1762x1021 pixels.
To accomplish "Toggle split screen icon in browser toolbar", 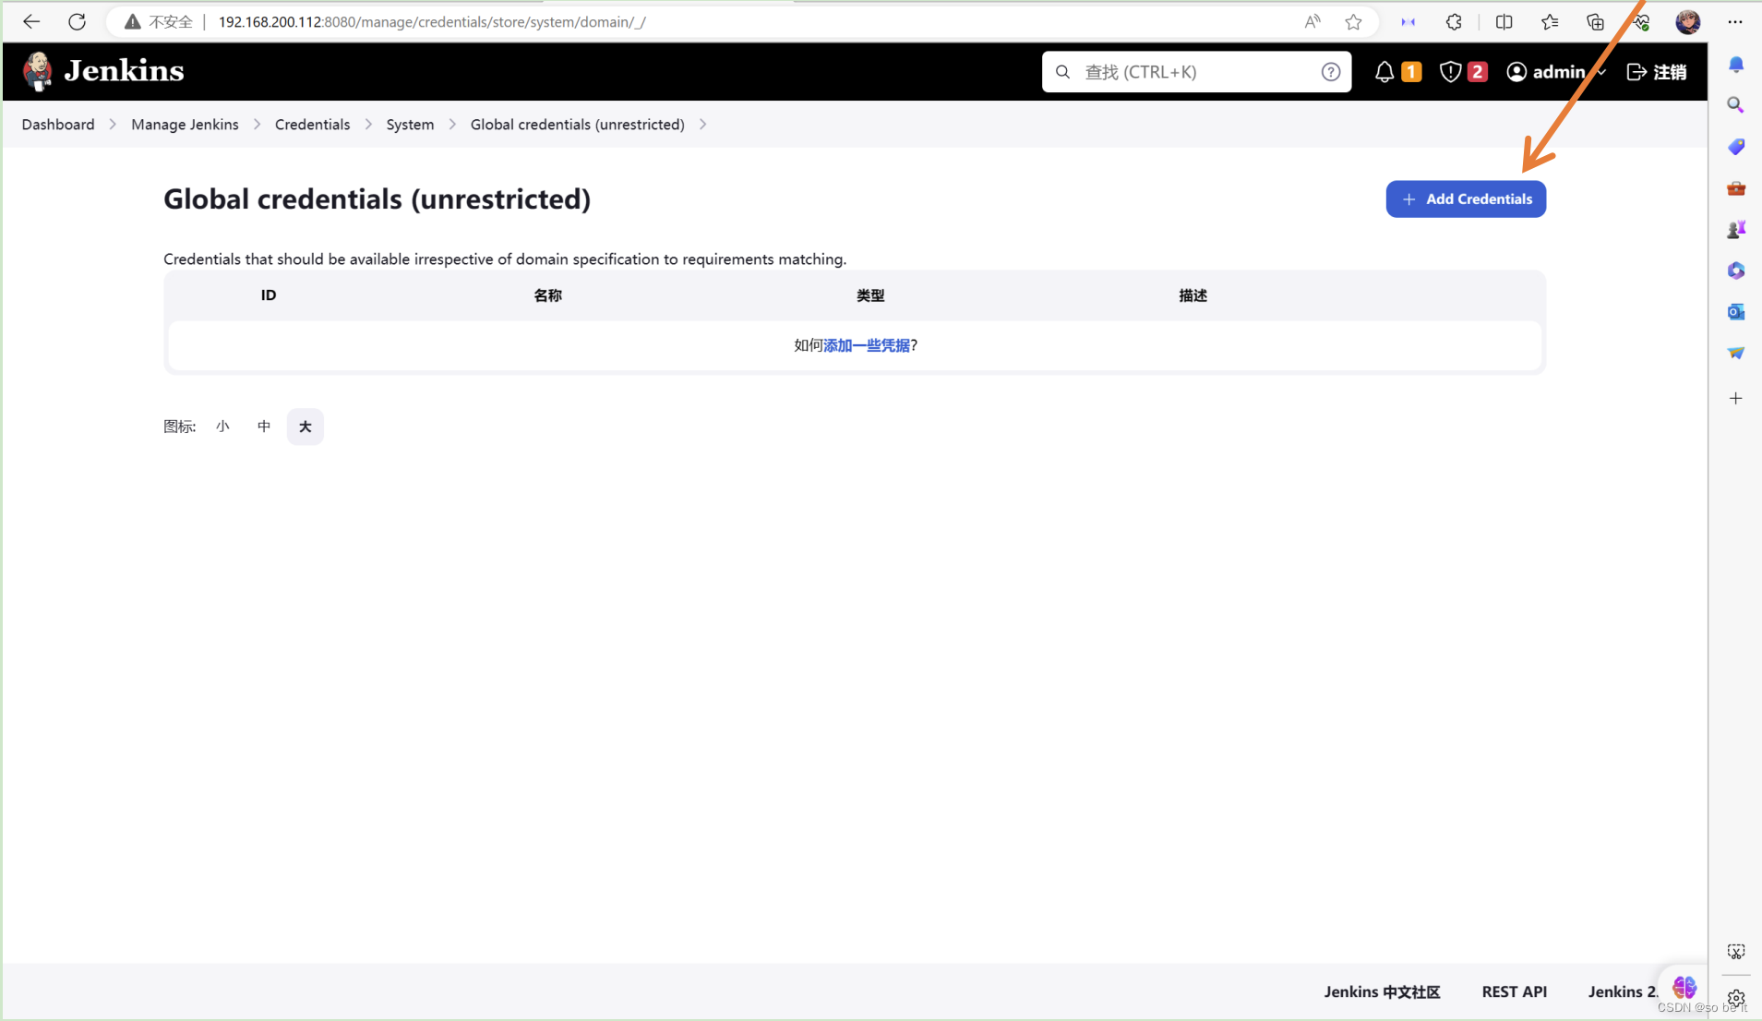I will coord(1504,21).
